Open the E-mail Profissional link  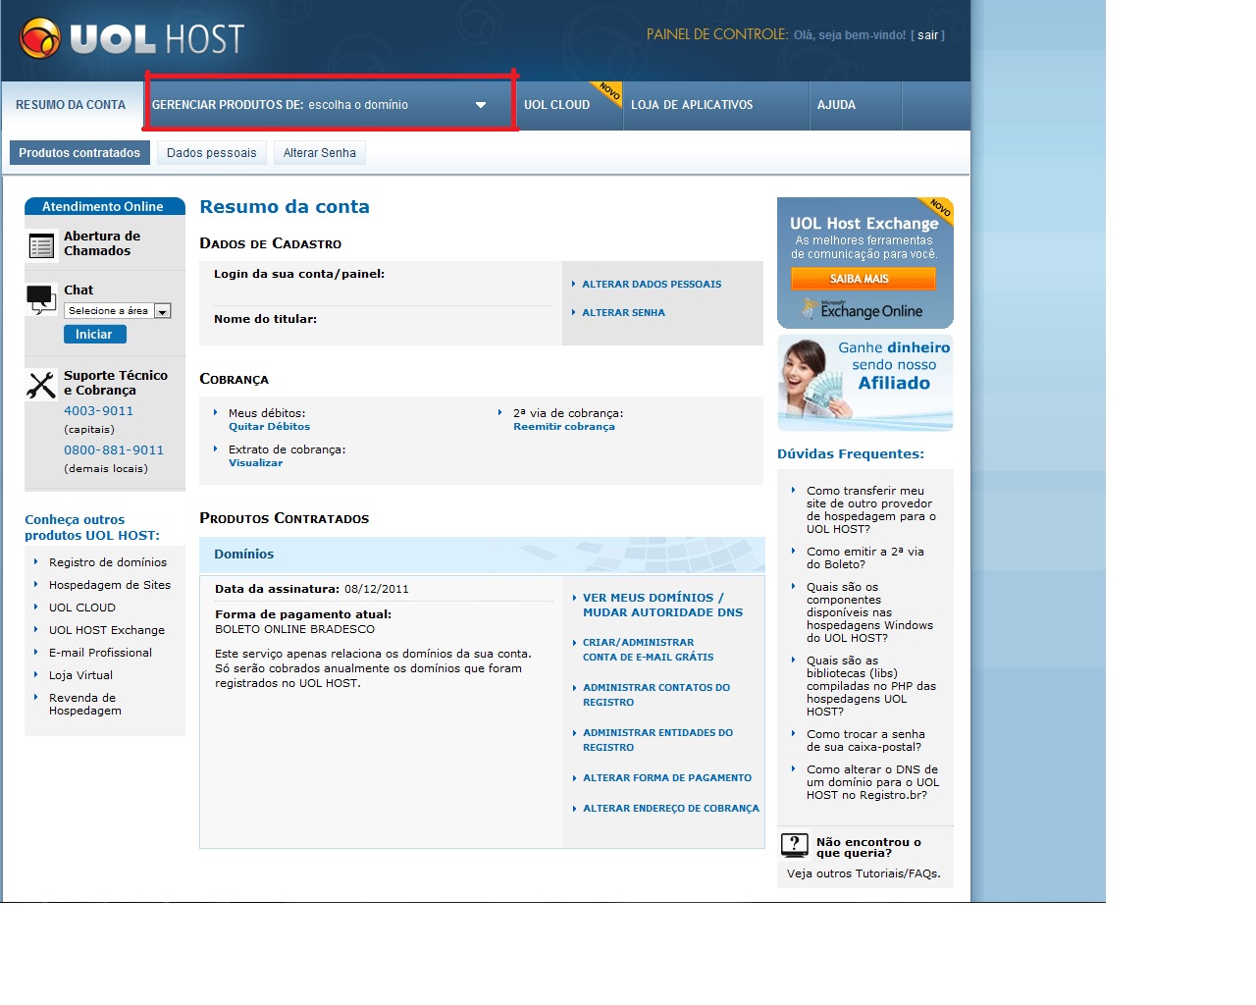coord(100,653)
